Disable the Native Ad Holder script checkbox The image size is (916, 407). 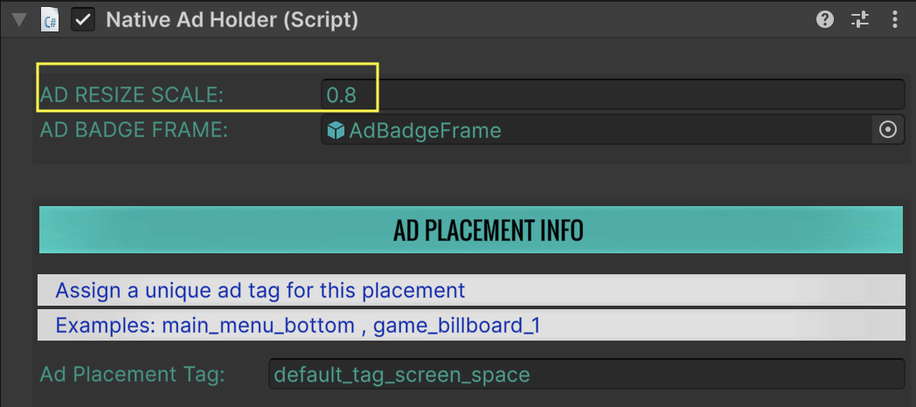pos(84,19)
